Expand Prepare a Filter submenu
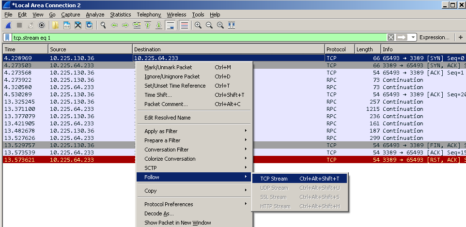Image resolution: width=466 pixels, height=227 pixels. point(194,140)
